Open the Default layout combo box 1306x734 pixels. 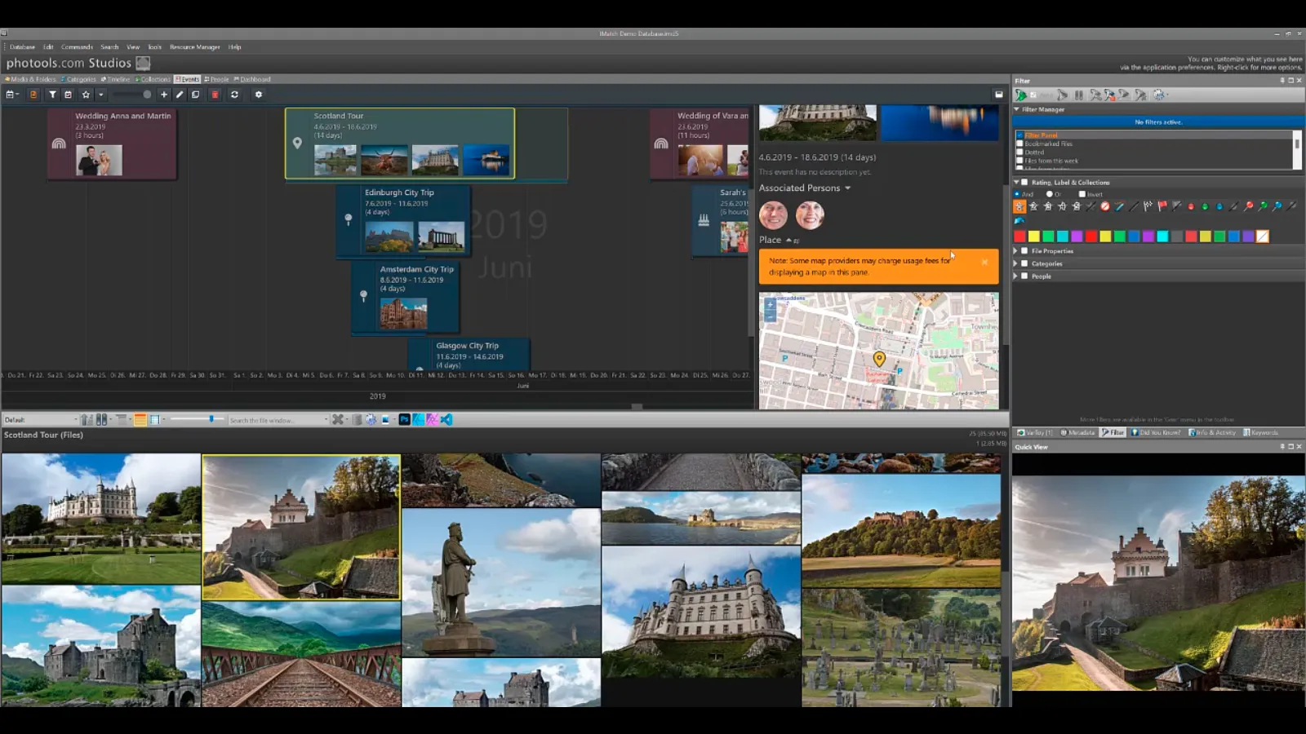click(41, 419)
